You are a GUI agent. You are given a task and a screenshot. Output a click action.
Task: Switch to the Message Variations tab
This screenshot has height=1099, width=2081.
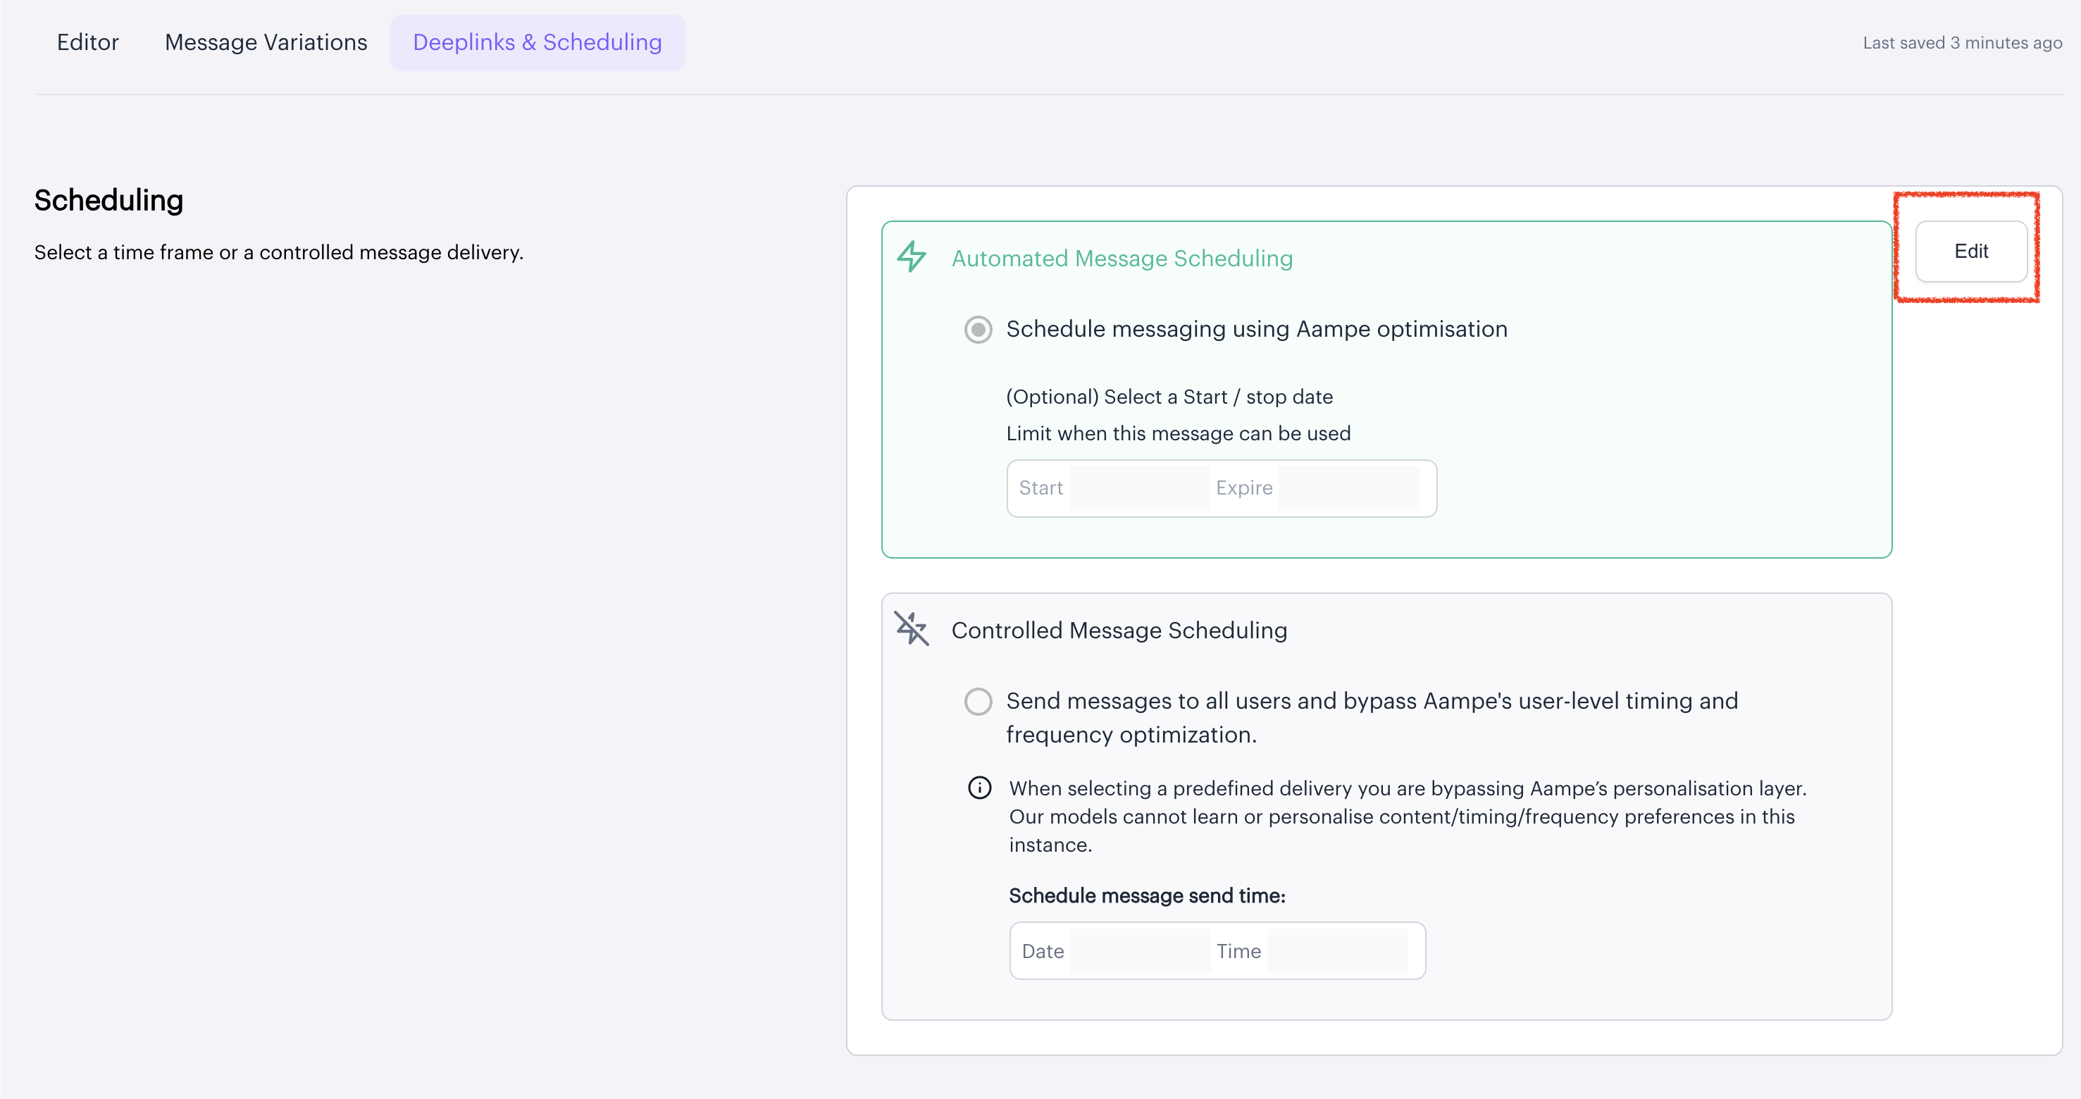[x=266, y=42]
